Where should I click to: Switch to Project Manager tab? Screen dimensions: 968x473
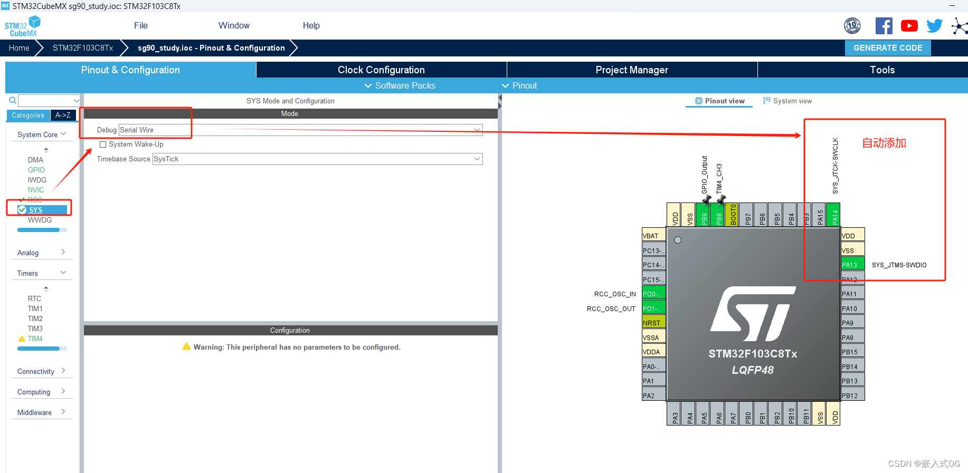pyautogui.click(x=632, y=70)
